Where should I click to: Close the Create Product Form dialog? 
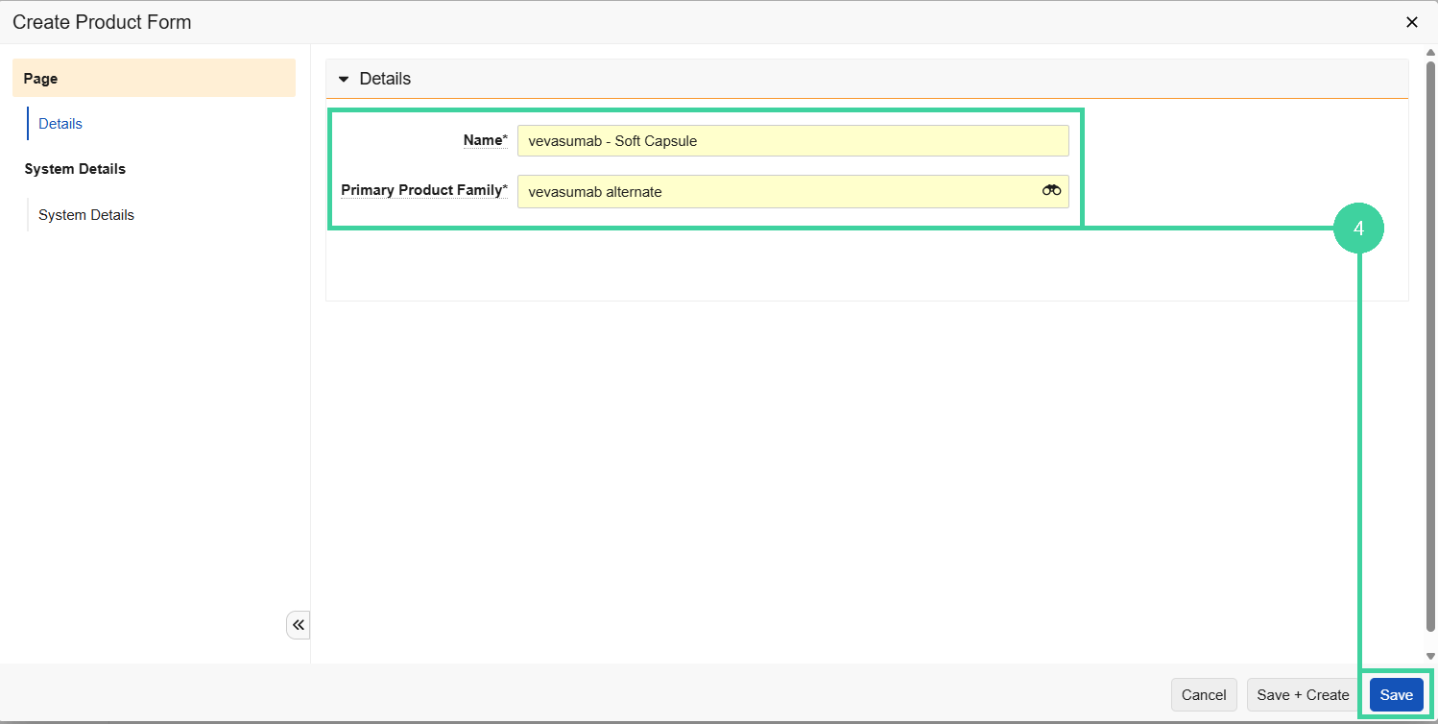tap(1412, 21)
